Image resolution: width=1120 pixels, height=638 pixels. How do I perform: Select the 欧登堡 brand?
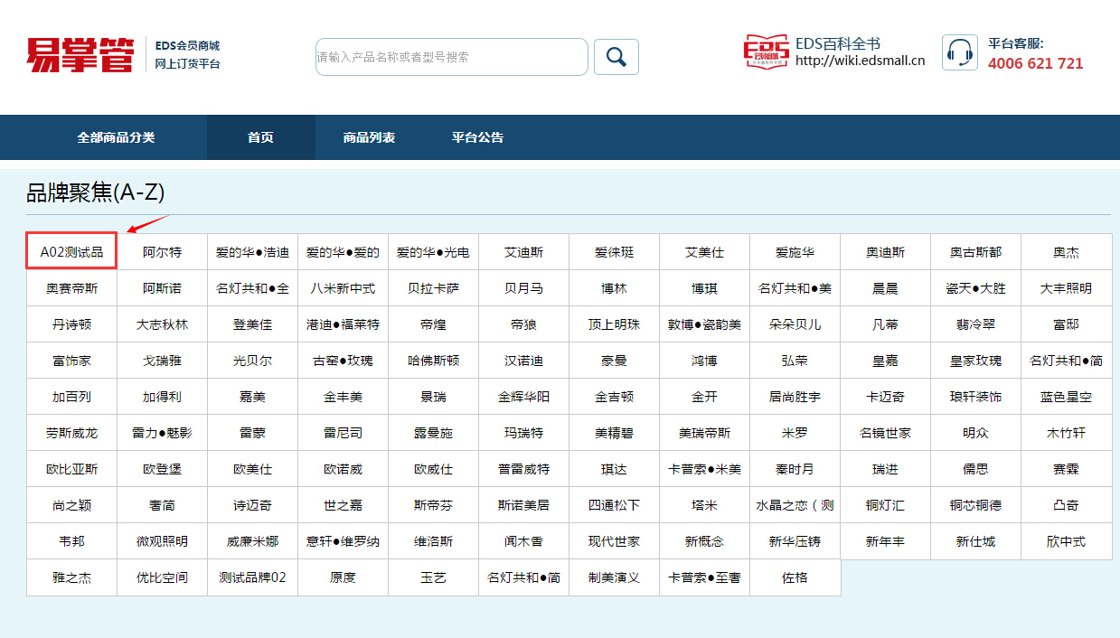tap(163, 469)
